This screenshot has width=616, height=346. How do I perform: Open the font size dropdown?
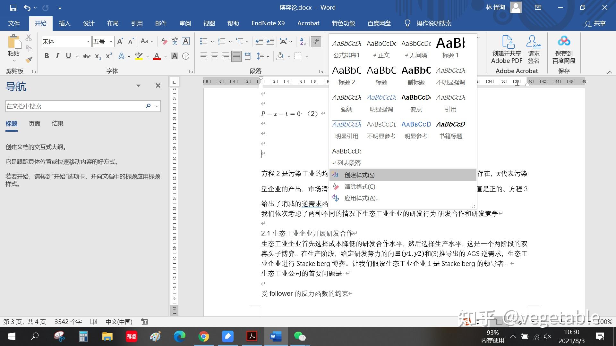111,42
